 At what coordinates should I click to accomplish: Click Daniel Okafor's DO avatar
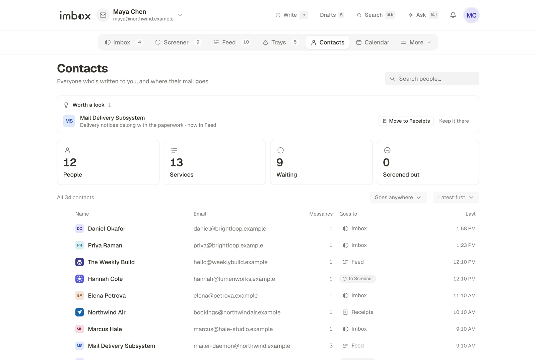point(79,229)
